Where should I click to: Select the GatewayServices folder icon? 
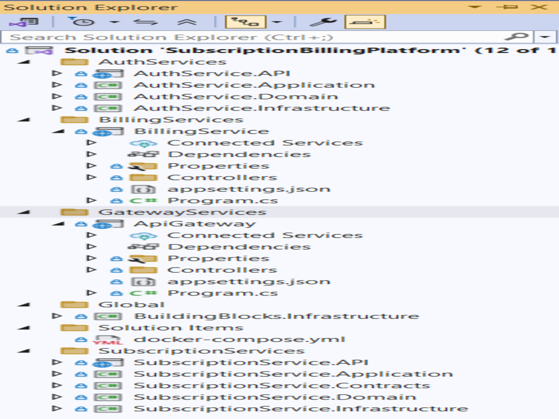(x=74, y=212)
